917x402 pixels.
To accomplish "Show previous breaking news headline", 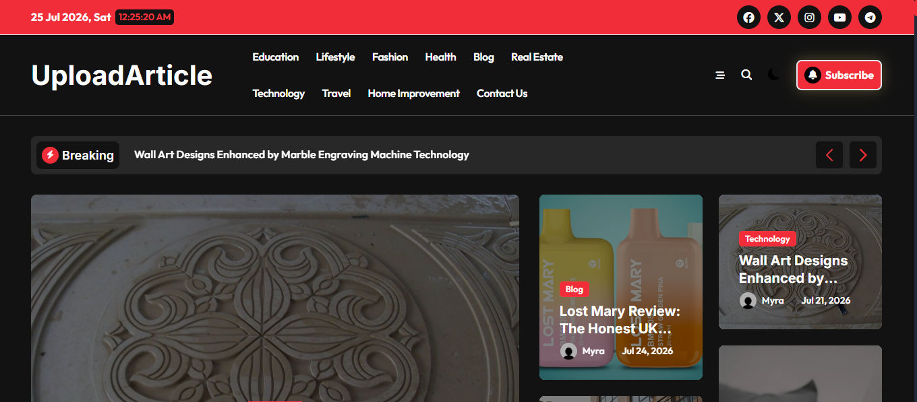I will point(829,155).
